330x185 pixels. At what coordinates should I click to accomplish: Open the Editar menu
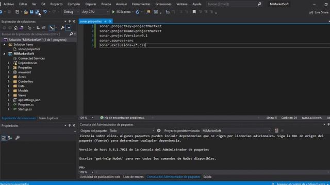[23, 4]
